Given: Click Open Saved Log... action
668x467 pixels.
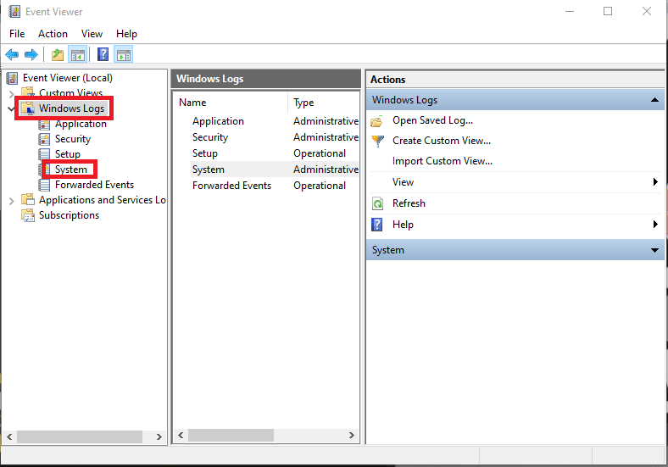Looking at the screenshot, I should click(433, 120).
